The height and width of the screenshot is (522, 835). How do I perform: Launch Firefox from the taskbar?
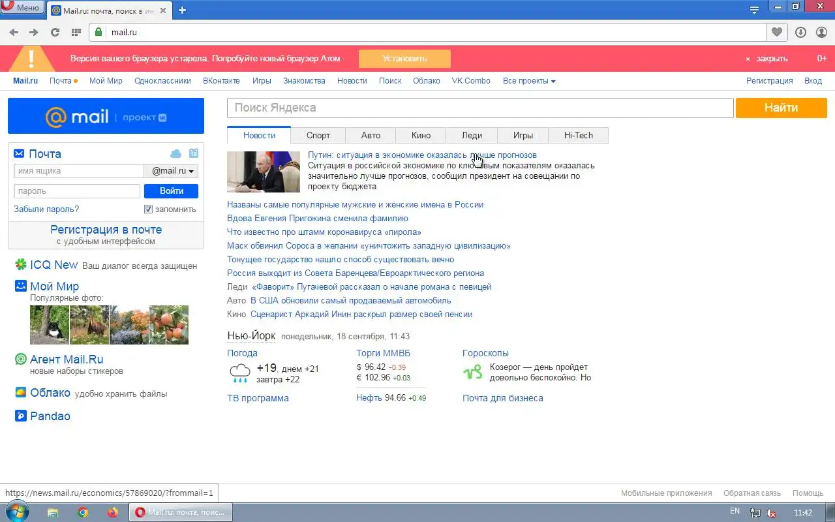pyautogui.click(x=112, y=512)
